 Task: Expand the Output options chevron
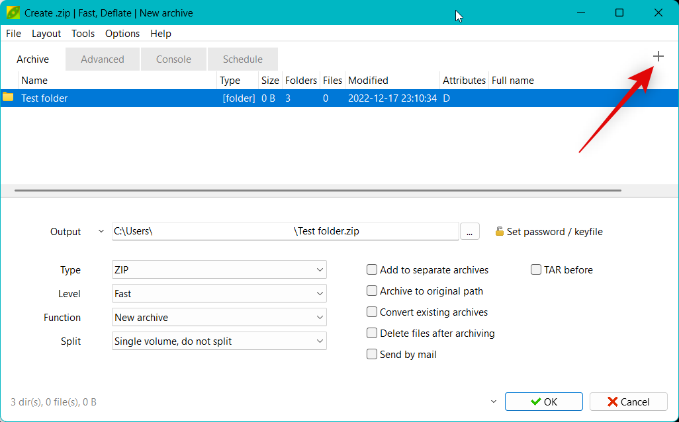coord(101,232)
